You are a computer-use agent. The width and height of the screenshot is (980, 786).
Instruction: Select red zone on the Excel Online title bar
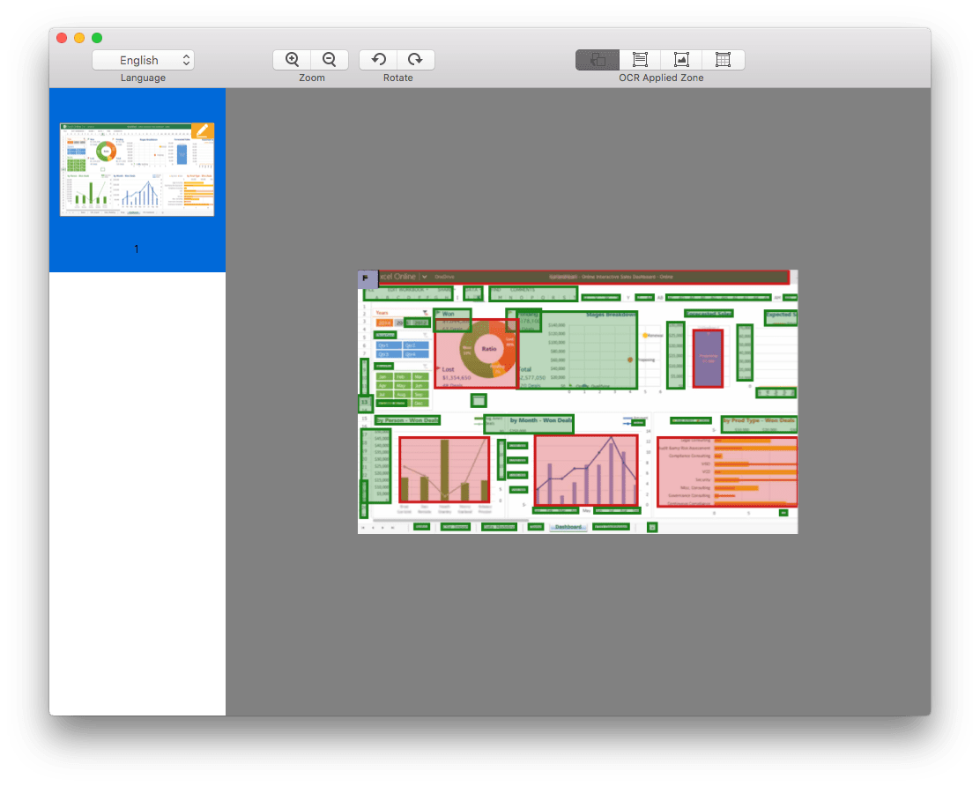tap(583, 277)
